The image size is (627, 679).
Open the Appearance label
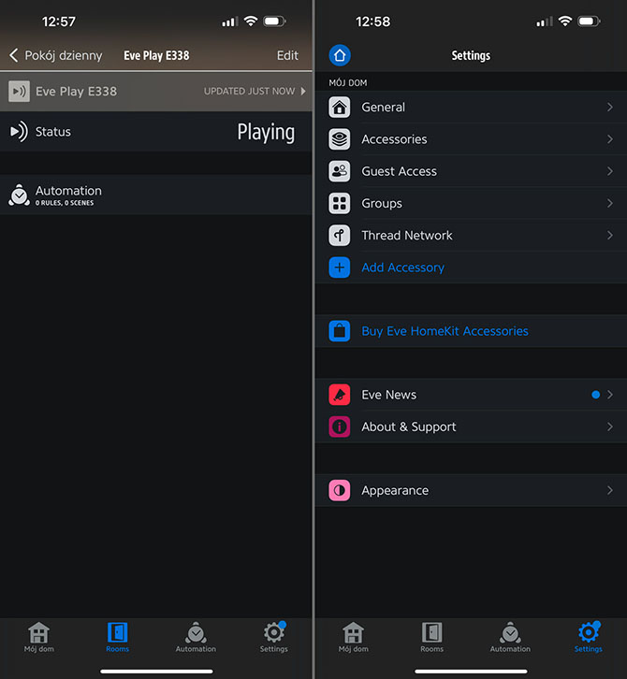(395, 490)
